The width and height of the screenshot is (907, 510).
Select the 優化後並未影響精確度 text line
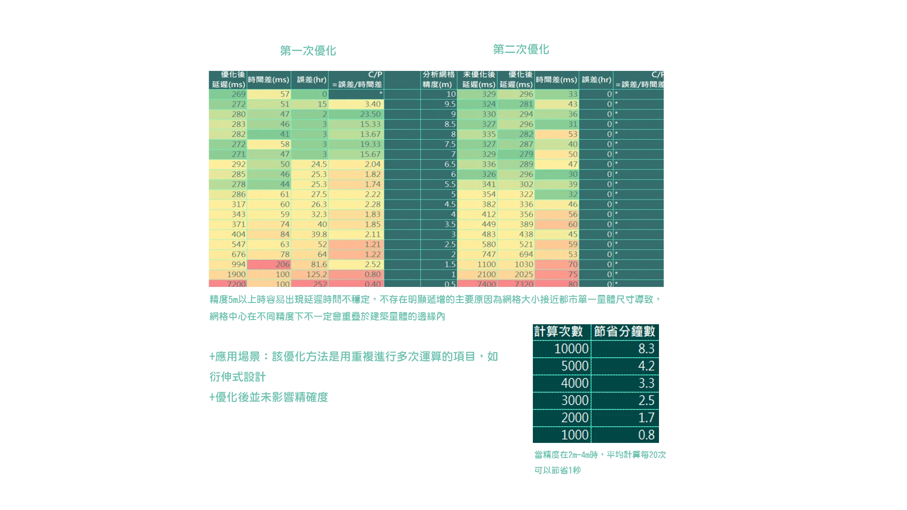click(x=269, y=397)
